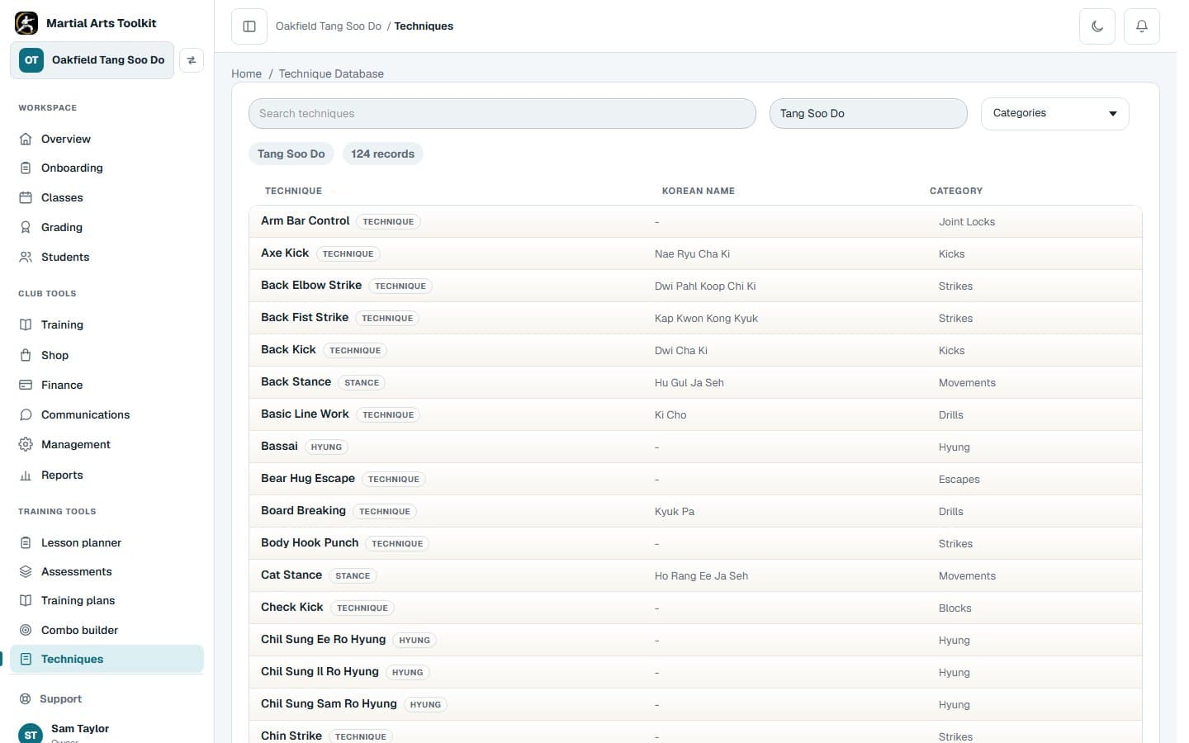This screenshot has width=1189, height=743.
Task: Click the ST user avatar
Action: [x=31, y=734]
